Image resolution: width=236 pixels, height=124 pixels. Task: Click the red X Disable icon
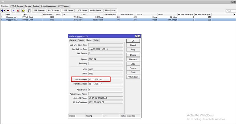click(18, 11)
